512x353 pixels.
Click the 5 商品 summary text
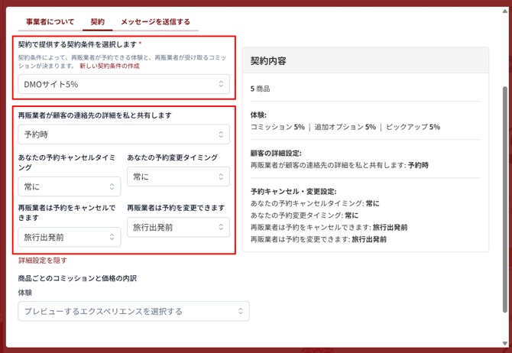pos(260,89)
